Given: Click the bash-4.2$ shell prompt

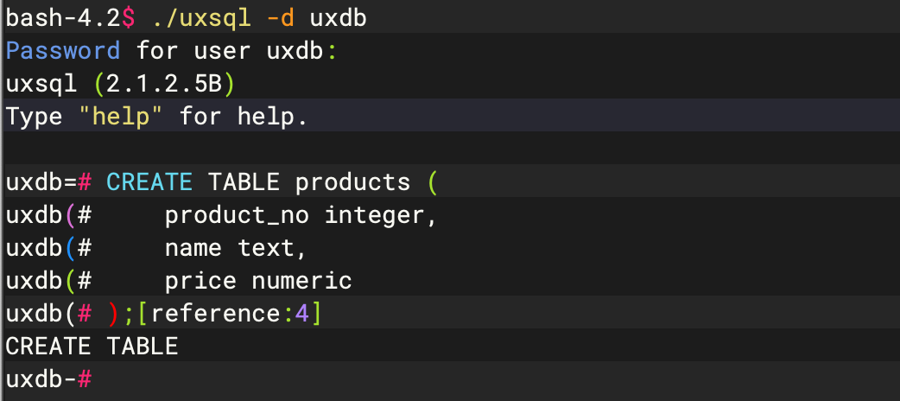Looking at the screenshot, I should click(x=71, y=18).
